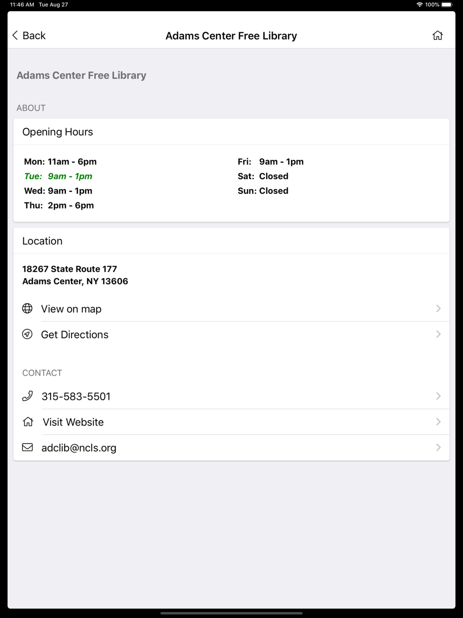Screen dimensions: 463x618
Task: Tap the back arrow chevron icon
Action: pos(15,36)
